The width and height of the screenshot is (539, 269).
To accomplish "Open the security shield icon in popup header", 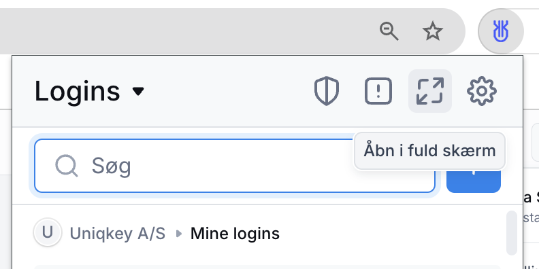I will pos(327,91).
